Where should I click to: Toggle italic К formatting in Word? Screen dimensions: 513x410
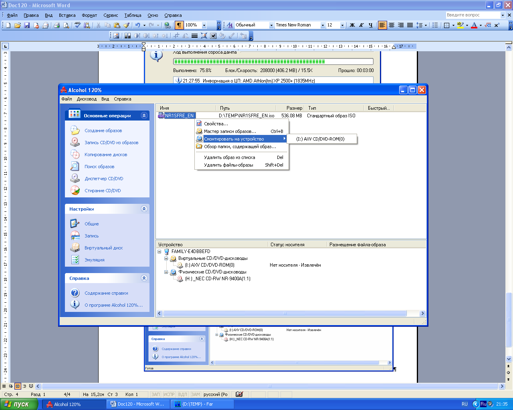tap(361, 25)
